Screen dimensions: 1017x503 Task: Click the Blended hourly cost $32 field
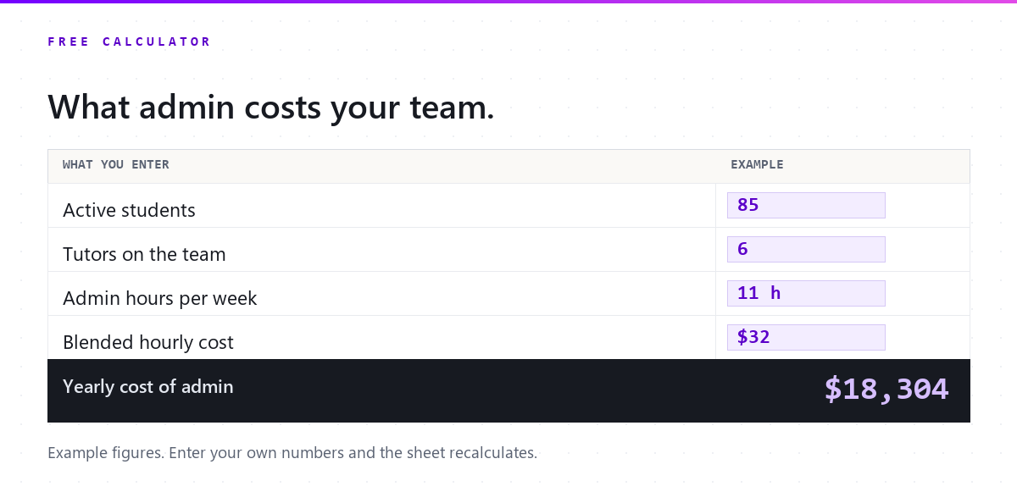click(806, 337)
